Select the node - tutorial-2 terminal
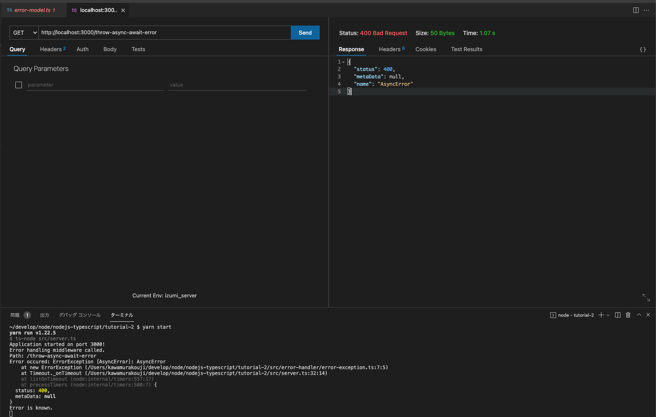The height and width of the screenshot is (417, 656). point(572,315)
